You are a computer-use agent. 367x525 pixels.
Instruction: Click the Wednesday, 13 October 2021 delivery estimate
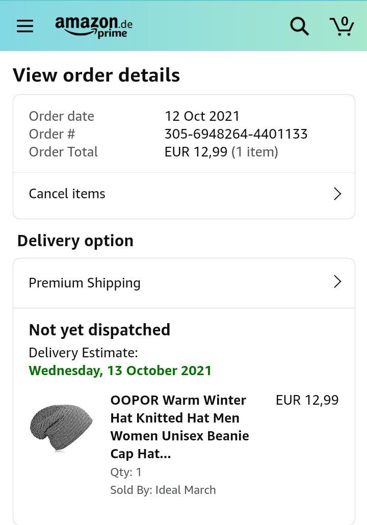pyautogui.click(x=120, y=371)
